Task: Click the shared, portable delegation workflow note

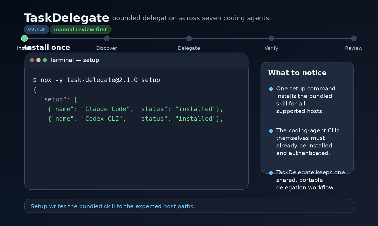Action: [310, 180]
